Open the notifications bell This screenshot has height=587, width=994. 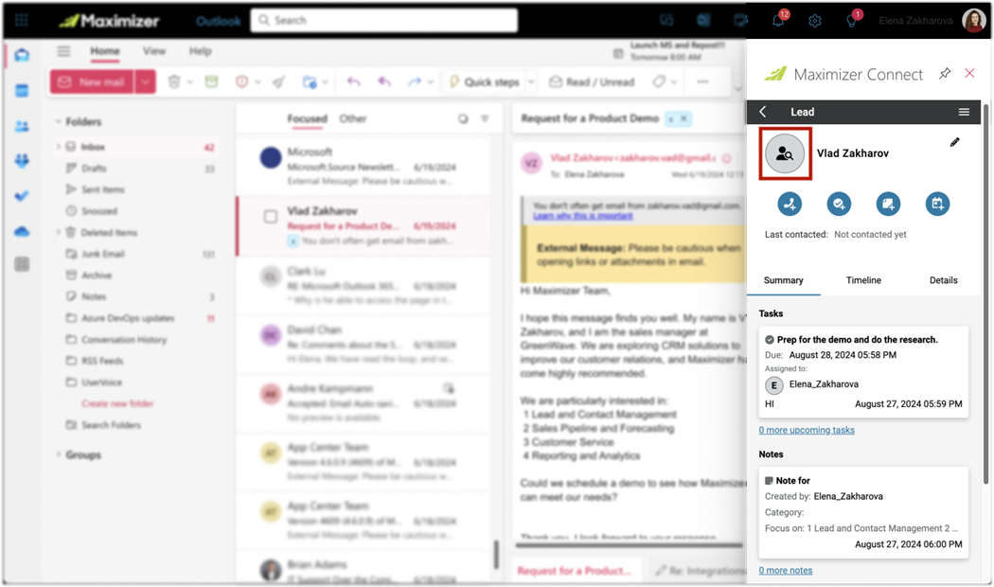(778, 20)
